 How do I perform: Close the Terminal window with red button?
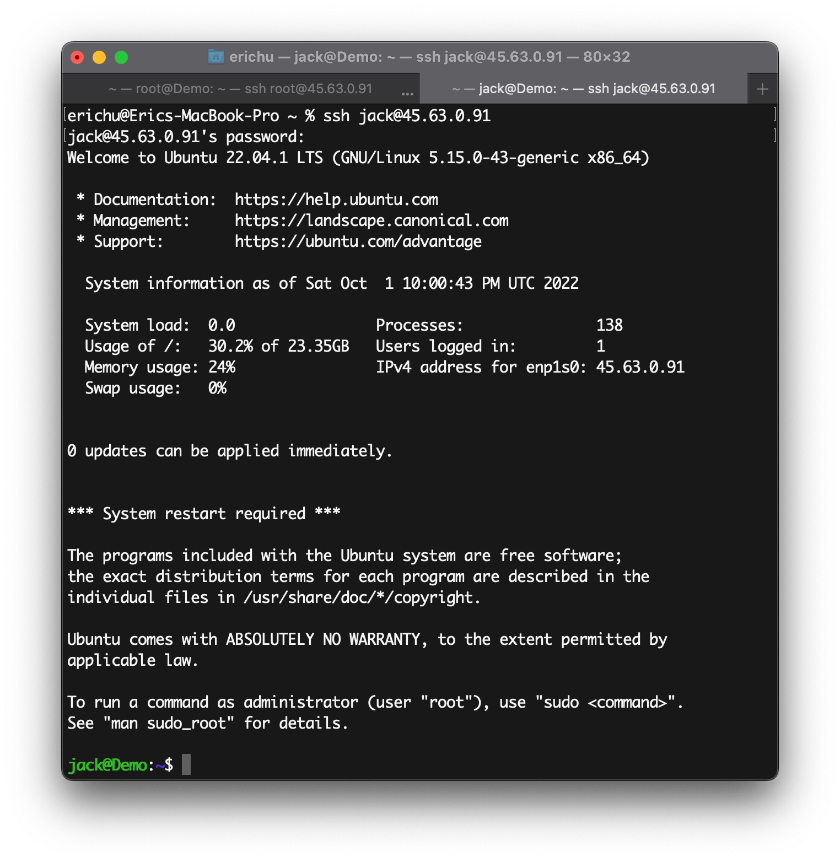tap(77, 57)
